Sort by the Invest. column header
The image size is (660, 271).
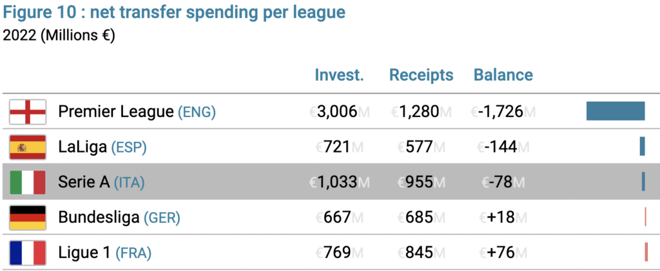click(339, 75)
